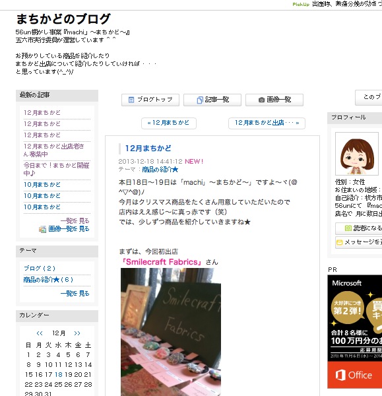The height and width of the screenshot is (396, 382).
Task: Click the 最新の記事 panel header
Action: pos(57,96)
